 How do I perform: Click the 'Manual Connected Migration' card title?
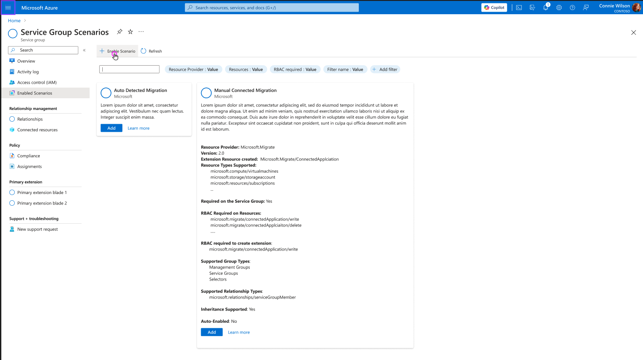pyautogui.click(x=245, y=90)
